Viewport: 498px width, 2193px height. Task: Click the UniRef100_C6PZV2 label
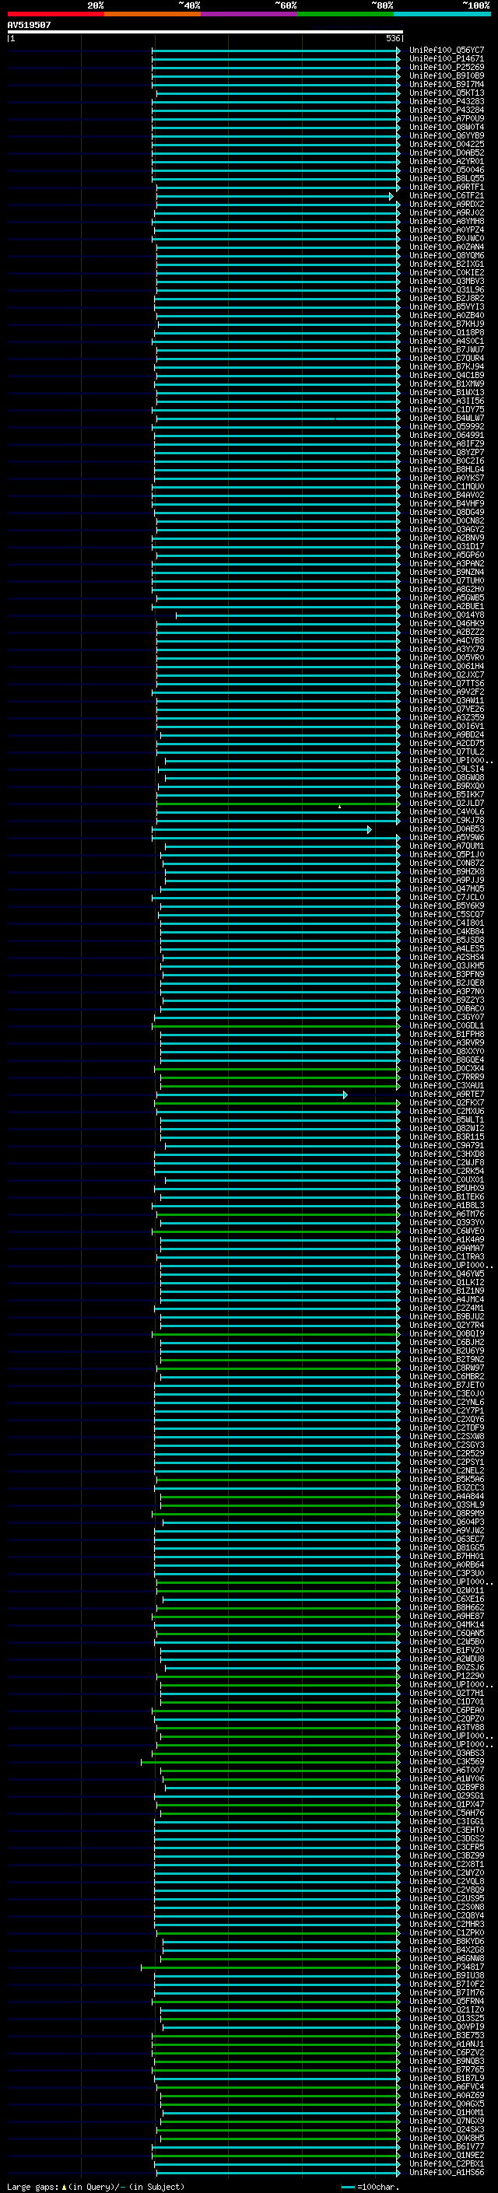click(447, 2051)
